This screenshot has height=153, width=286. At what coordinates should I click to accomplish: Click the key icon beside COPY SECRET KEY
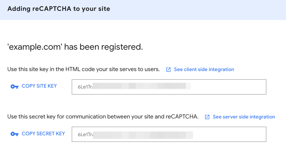tap(14, 134)
